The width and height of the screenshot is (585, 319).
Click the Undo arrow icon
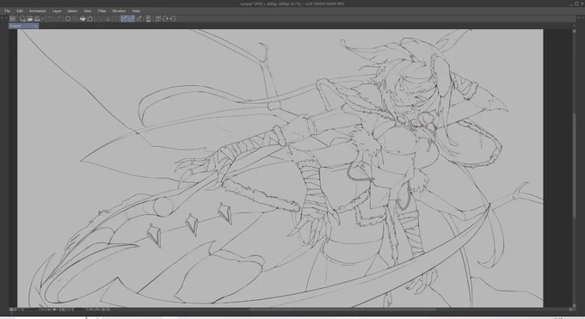tap(51, 19)
